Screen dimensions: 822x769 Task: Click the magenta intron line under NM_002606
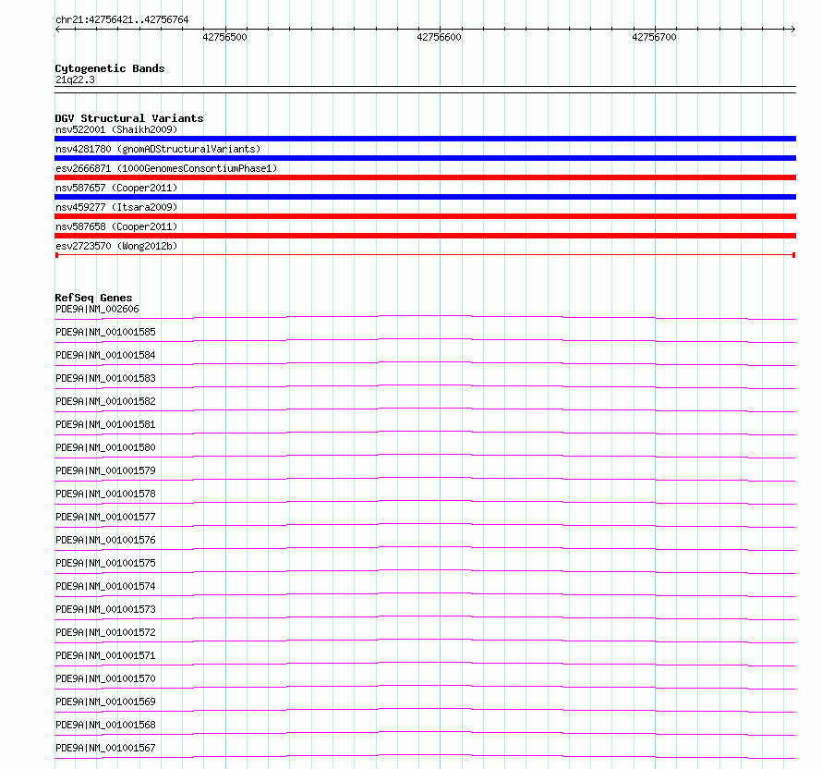(425, 316)
